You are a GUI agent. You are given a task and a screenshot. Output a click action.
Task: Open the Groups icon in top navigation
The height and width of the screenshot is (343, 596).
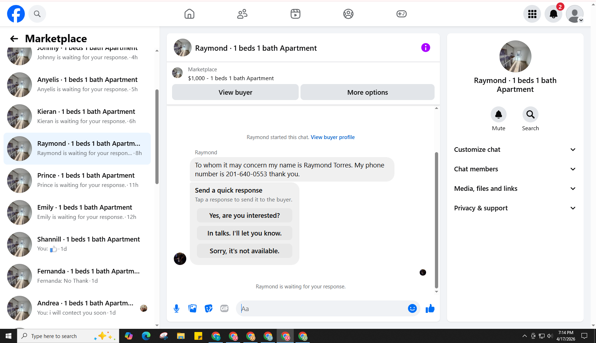348,14
